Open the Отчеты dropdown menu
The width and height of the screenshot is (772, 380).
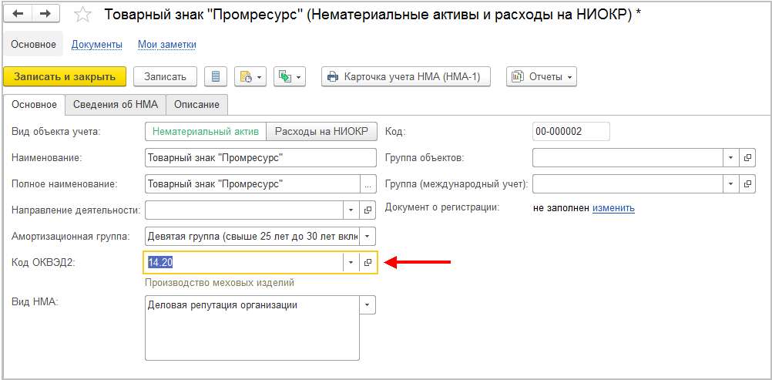click(541, 76)
